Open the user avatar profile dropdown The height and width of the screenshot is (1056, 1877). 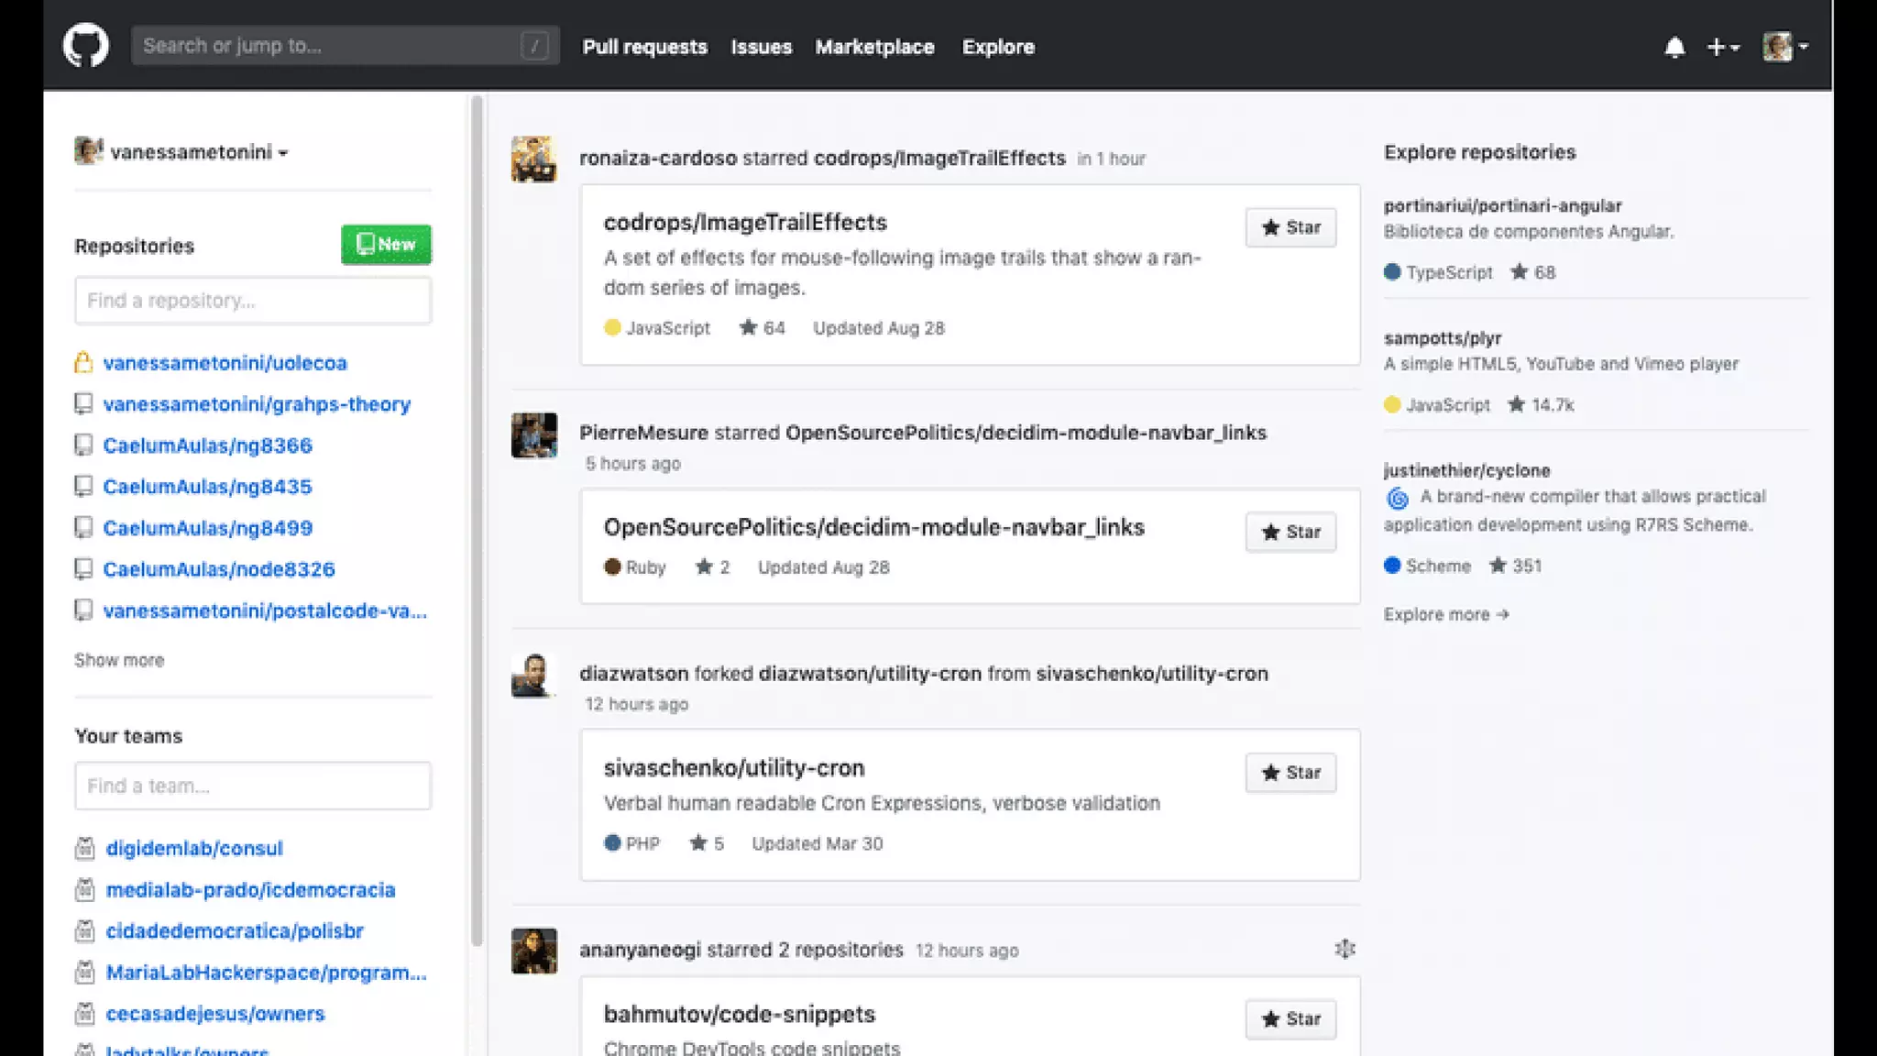(1784, 47)
